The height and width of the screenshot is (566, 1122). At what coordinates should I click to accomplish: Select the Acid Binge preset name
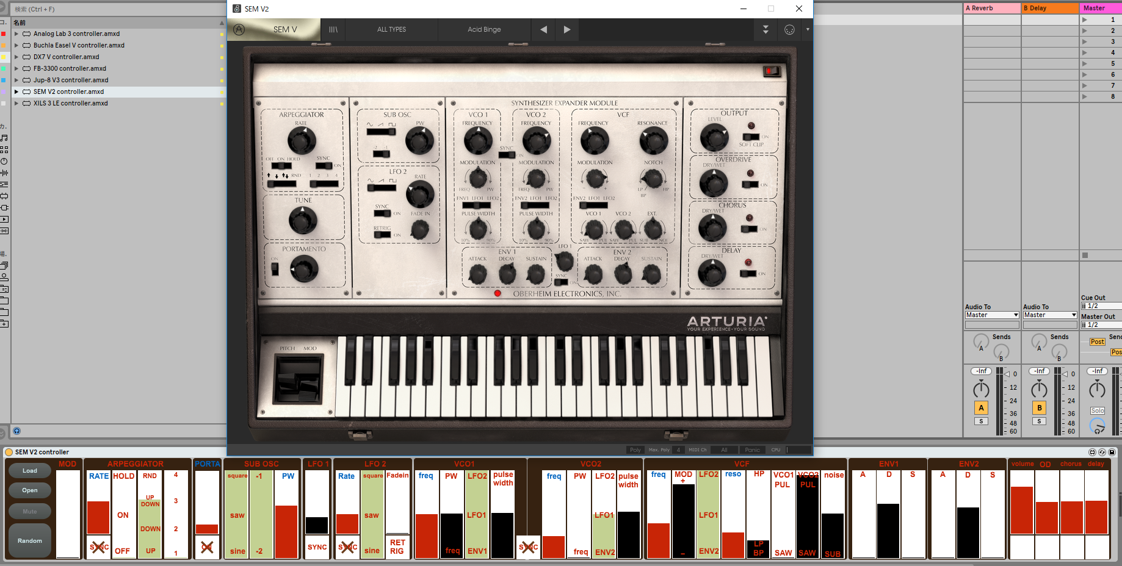(484, 29)
